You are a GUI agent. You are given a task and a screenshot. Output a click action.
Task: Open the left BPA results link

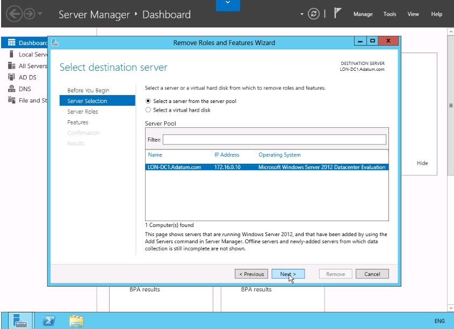145,289
